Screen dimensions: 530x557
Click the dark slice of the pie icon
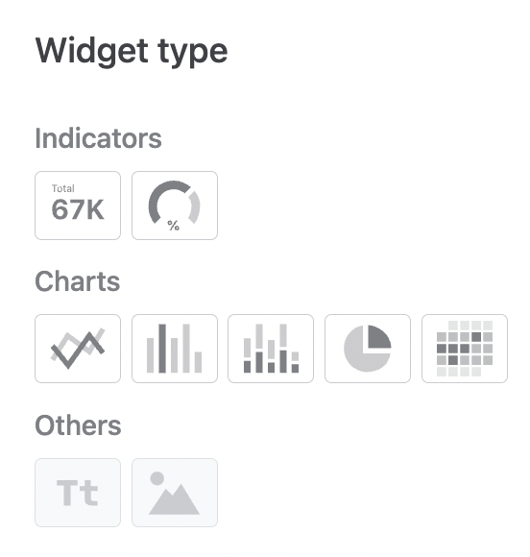pos(378,337)
